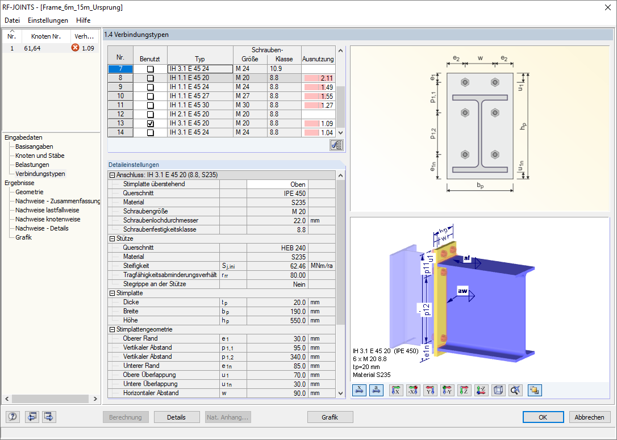Collapse the Anschluss IH 3.1 E 45 20 group
Viewport: 617px width, 440px height.
pos(112,175)
